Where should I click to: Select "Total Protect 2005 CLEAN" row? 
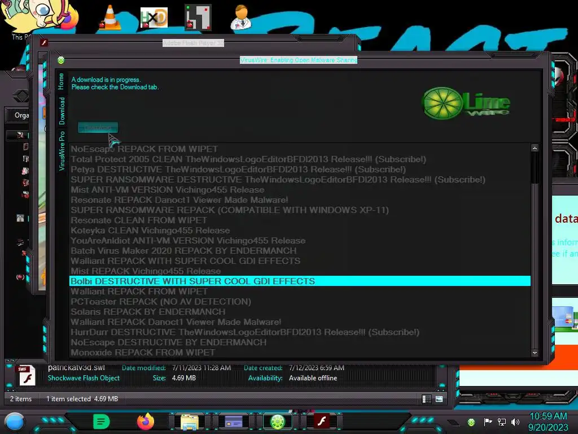click(300, 159)
